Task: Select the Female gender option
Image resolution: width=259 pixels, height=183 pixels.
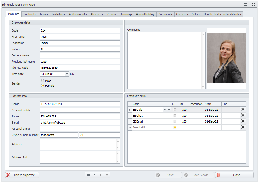Action: (43, 85)
